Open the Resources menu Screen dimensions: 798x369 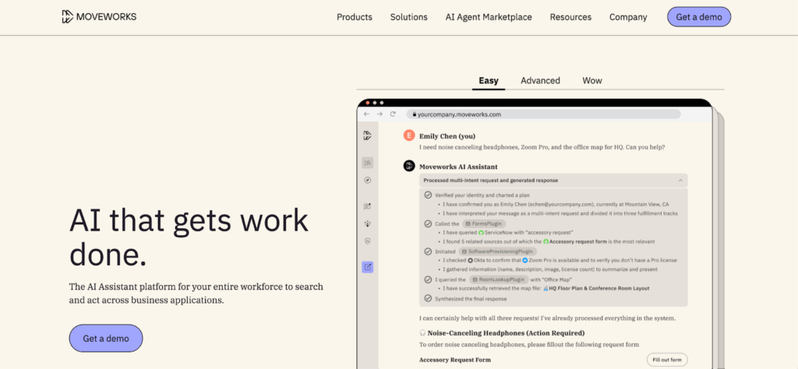coord(570,17)
